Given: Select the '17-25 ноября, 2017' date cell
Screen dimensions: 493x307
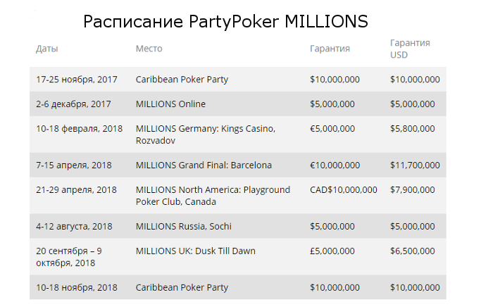Looking at the screenshot, I should pyautogui.click(x=77, y=80).
